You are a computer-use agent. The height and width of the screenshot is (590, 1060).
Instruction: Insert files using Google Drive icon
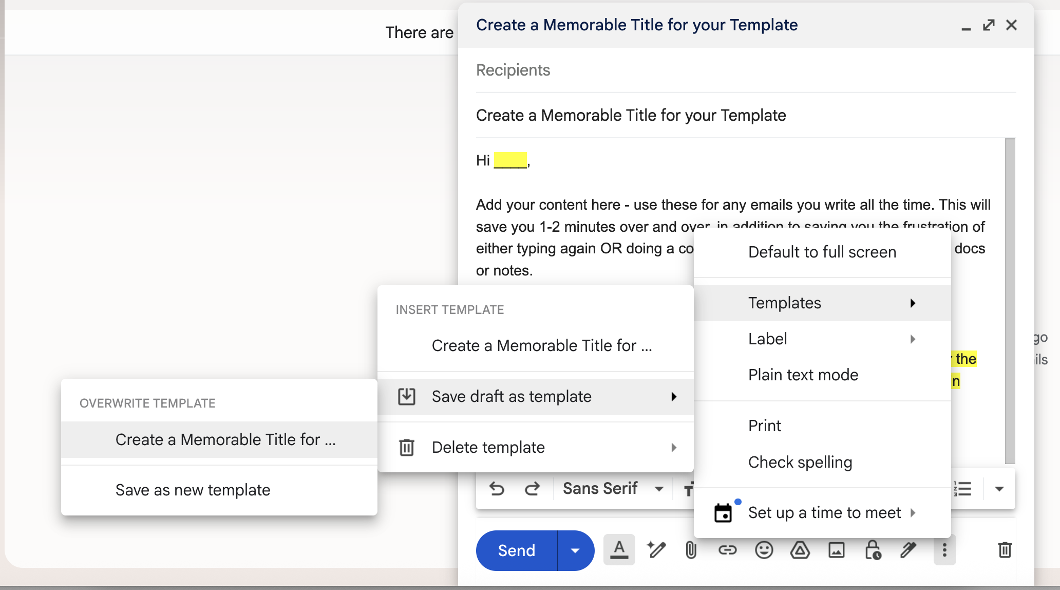800,550
